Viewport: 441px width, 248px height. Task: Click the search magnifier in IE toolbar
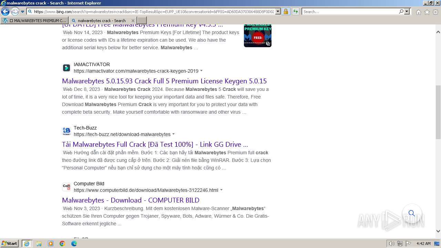[x=401, y=12]
